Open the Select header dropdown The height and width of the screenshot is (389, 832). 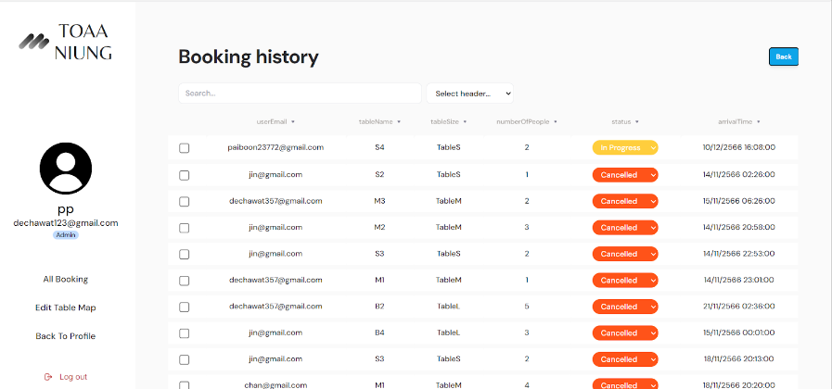click(469, 94)
